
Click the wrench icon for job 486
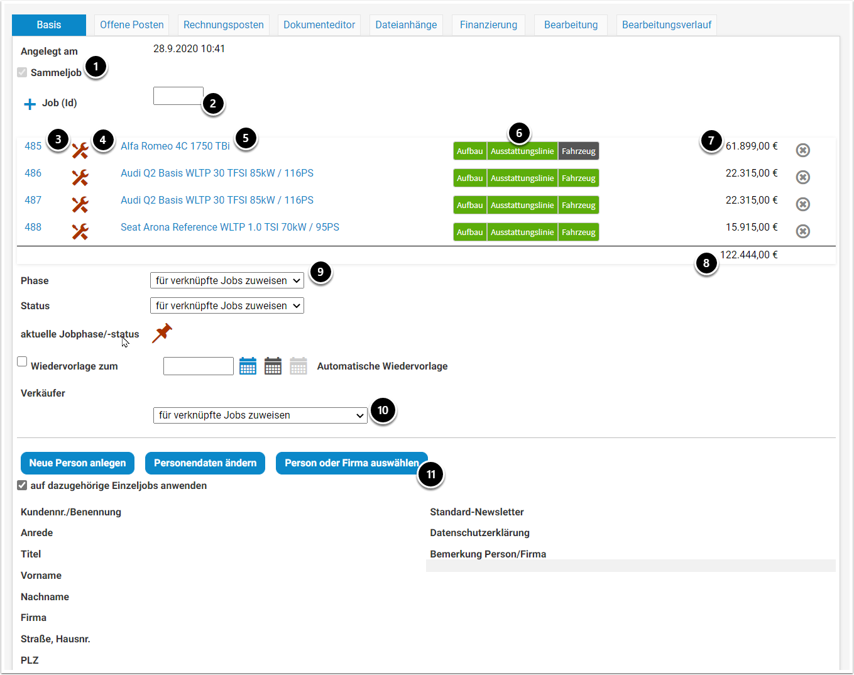point(80,178)
